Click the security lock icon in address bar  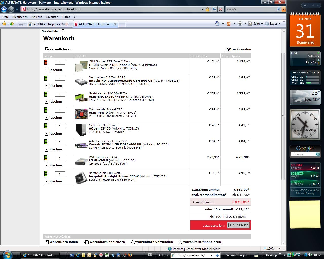208,9
